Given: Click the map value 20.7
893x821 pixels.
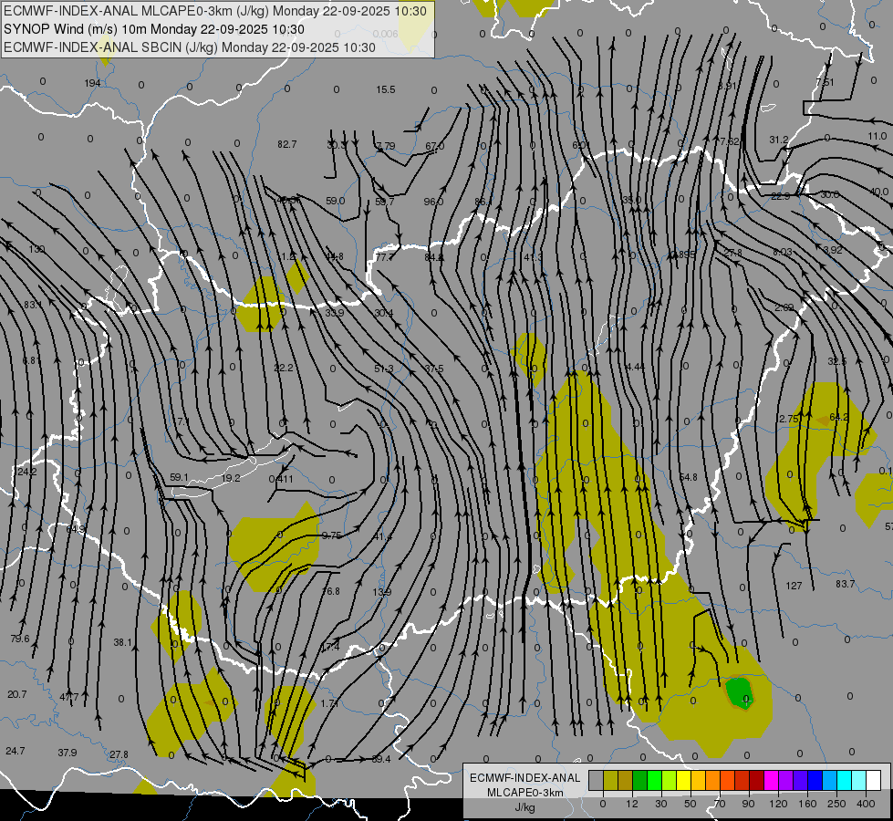Looking at the screenshot, I should [x=17, y=694].
